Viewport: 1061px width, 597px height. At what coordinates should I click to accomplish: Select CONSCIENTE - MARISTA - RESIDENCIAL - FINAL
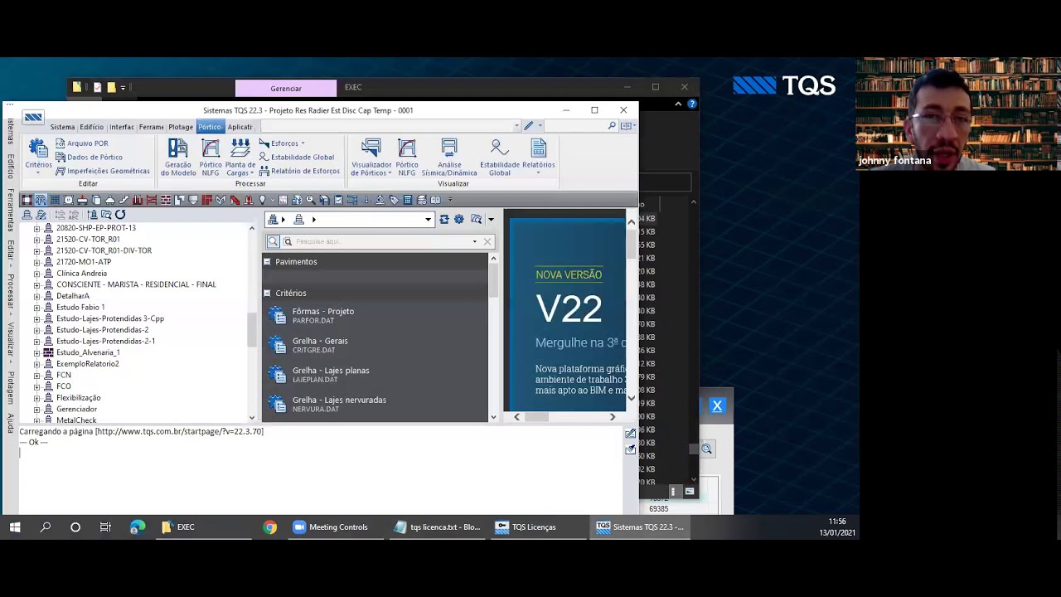tap(136, 284)
